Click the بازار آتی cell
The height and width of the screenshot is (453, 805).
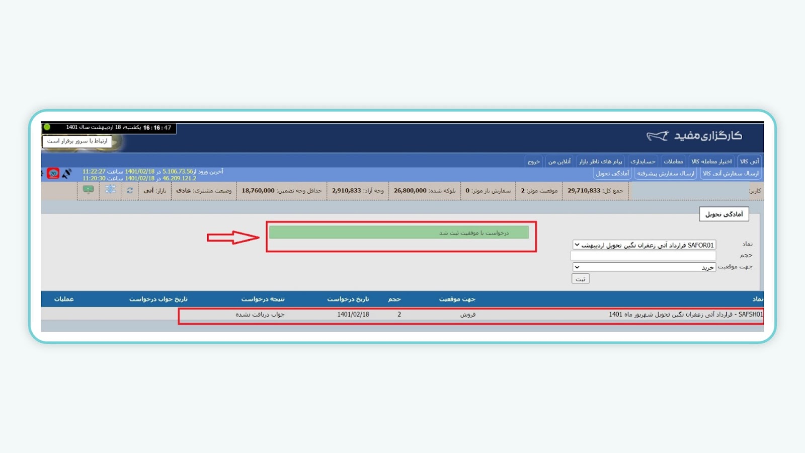tap(154, 191)
